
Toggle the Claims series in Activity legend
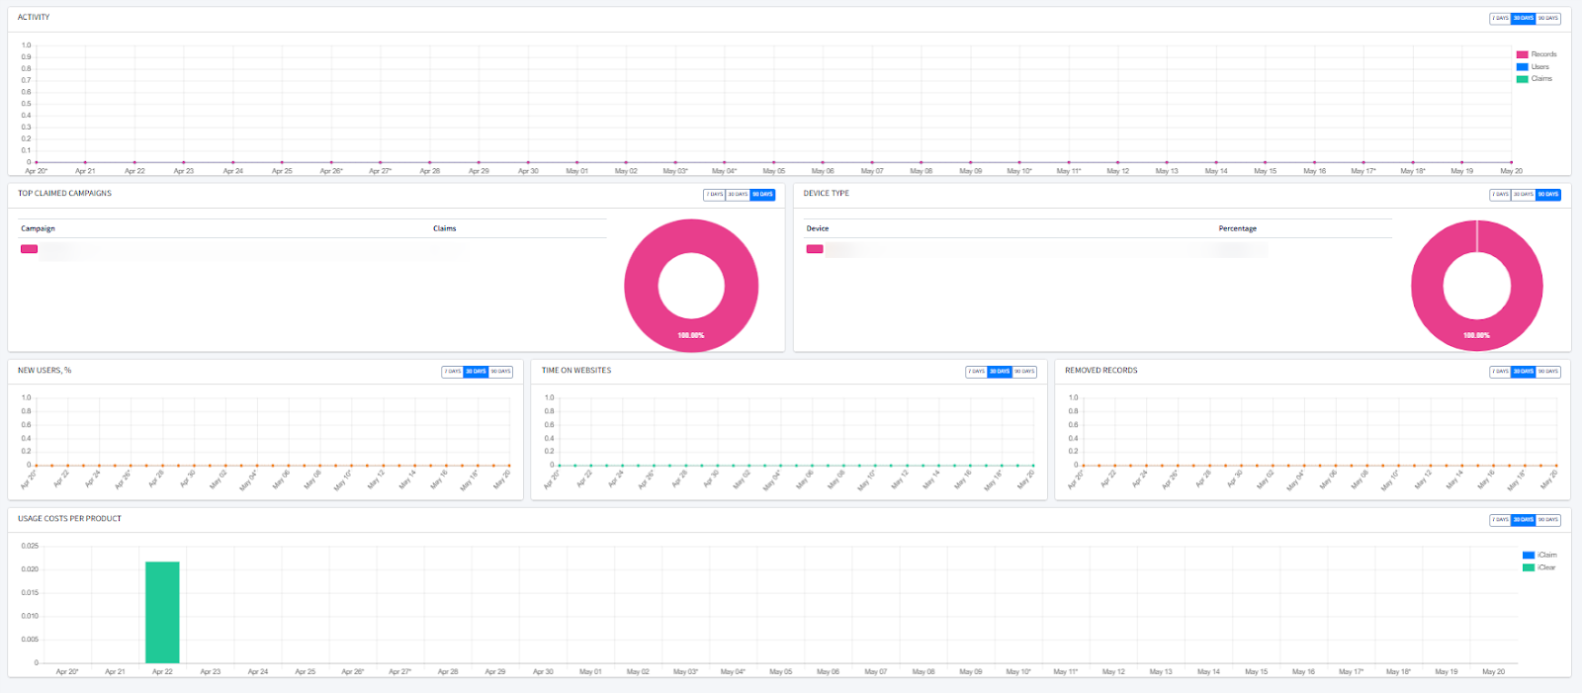[x=1535, y=79]
